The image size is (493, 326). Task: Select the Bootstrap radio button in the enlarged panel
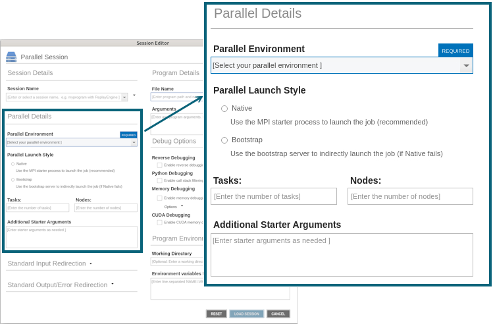tap(224, 140)
